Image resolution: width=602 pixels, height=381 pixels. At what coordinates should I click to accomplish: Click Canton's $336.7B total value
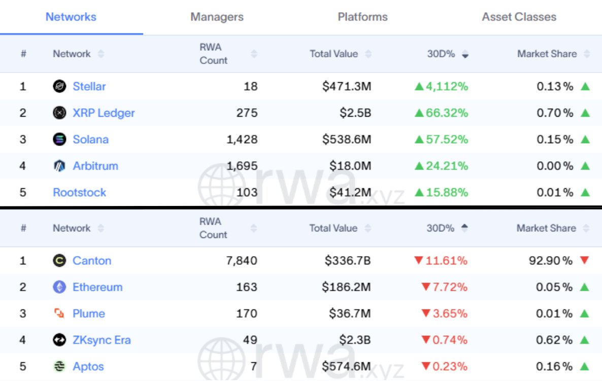348,261
